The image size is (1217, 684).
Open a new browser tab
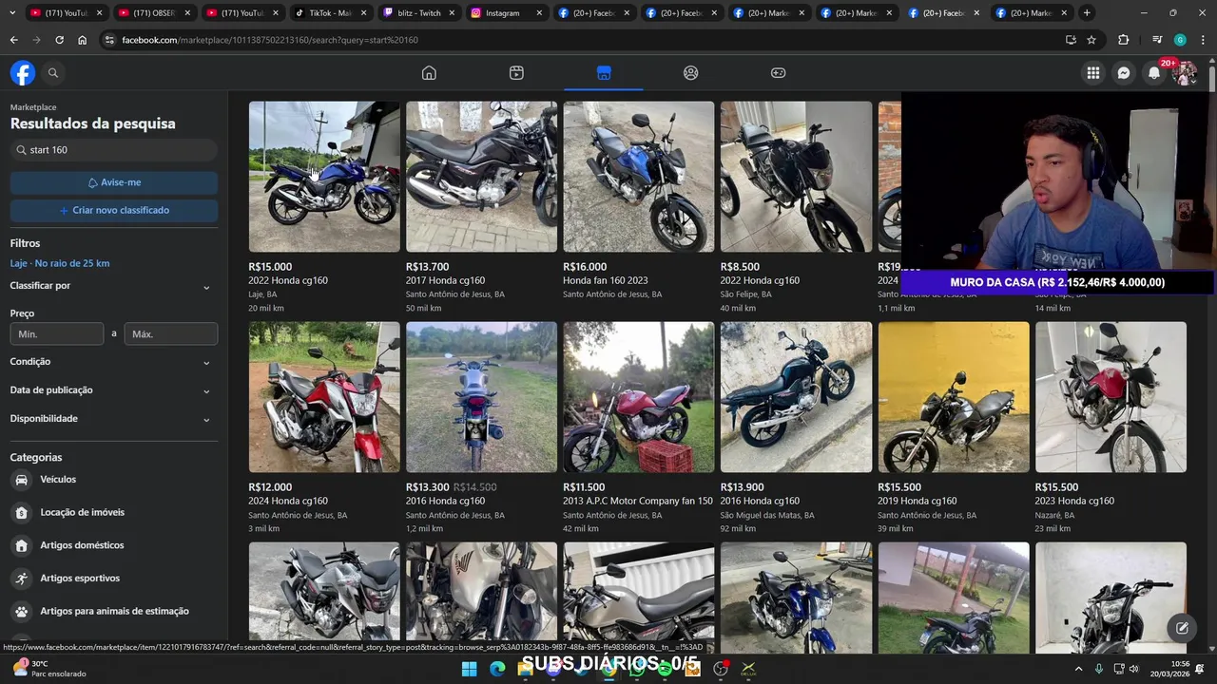pyautogui.click(x=1087, y=13)
